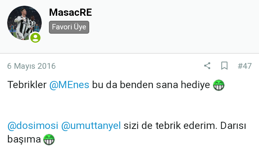This screenshot has width=259, height=154.
Task: Go to the @umuttanyel mention link
Action: coord(91,126)
